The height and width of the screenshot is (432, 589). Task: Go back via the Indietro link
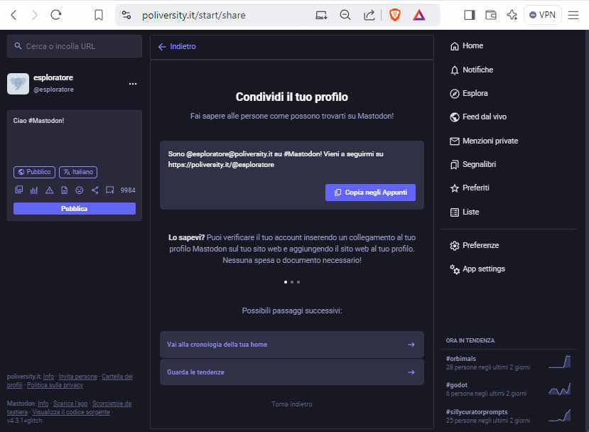(177, 46)
